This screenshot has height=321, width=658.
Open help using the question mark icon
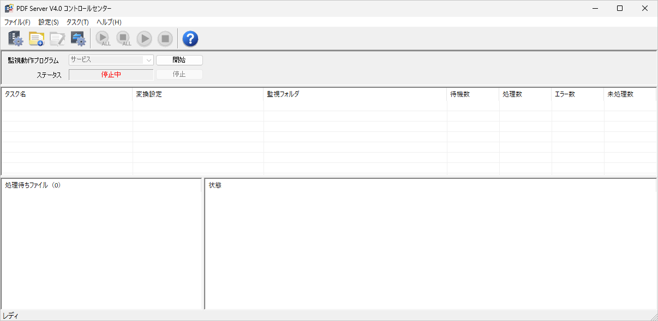pyautogui.click(x=190, y=38)
